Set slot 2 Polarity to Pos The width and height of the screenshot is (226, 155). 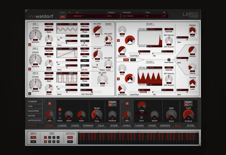coord(186,105)
